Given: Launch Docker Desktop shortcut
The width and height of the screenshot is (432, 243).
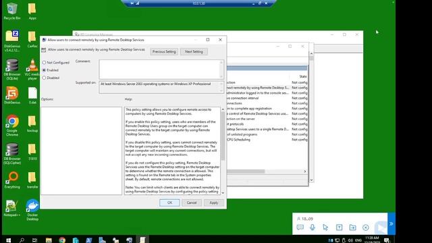Looking at the screenshot, I should point(32,210).
